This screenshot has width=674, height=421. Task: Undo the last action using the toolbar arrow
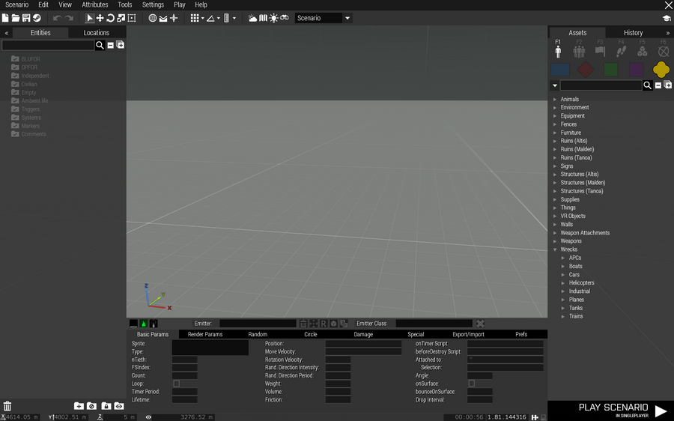pyautogui.click(x=57, y=18)
